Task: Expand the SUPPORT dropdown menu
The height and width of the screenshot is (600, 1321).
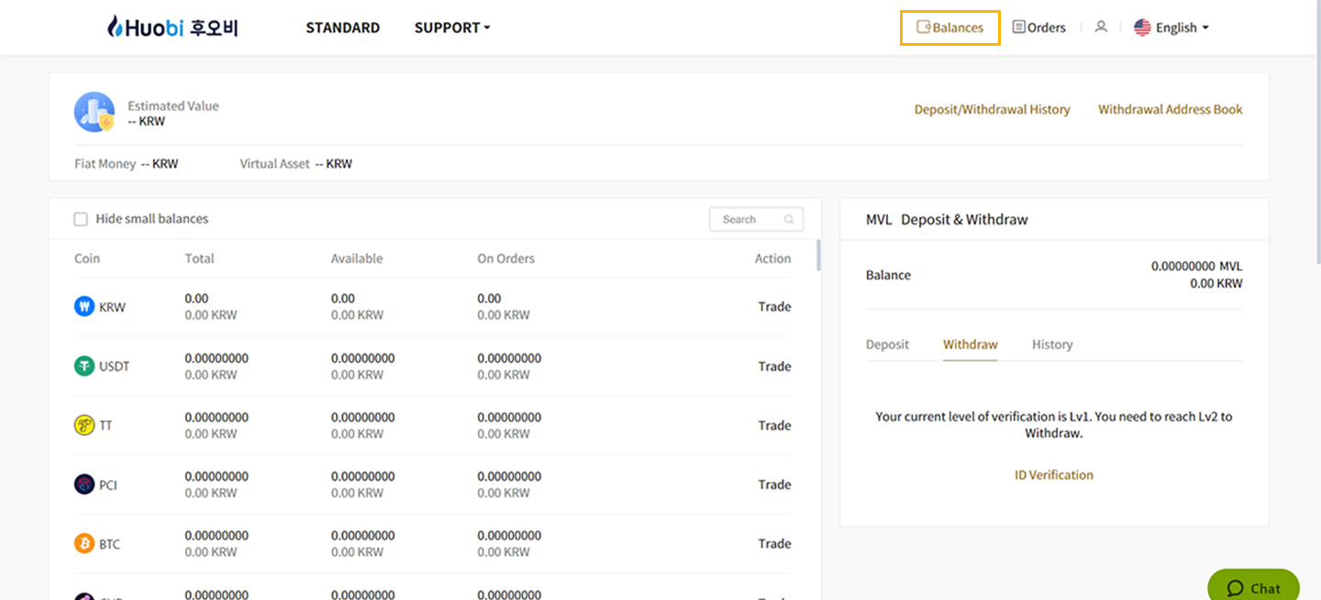Action: (452, 27)
